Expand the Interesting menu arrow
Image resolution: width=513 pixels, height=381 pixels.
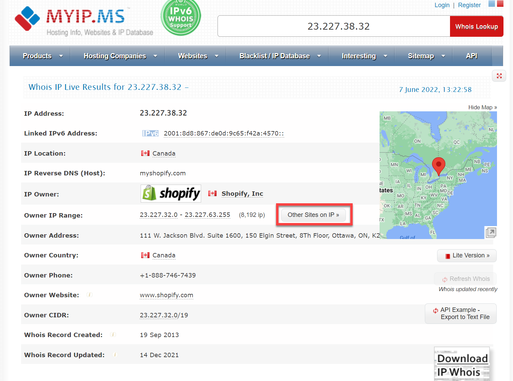tap(385, 56)
